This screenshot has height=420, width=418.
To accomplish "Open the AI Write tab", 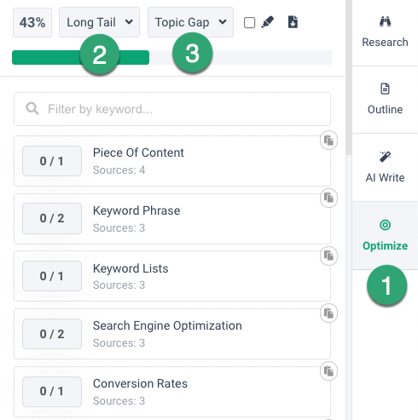I will tap(385, 168).
